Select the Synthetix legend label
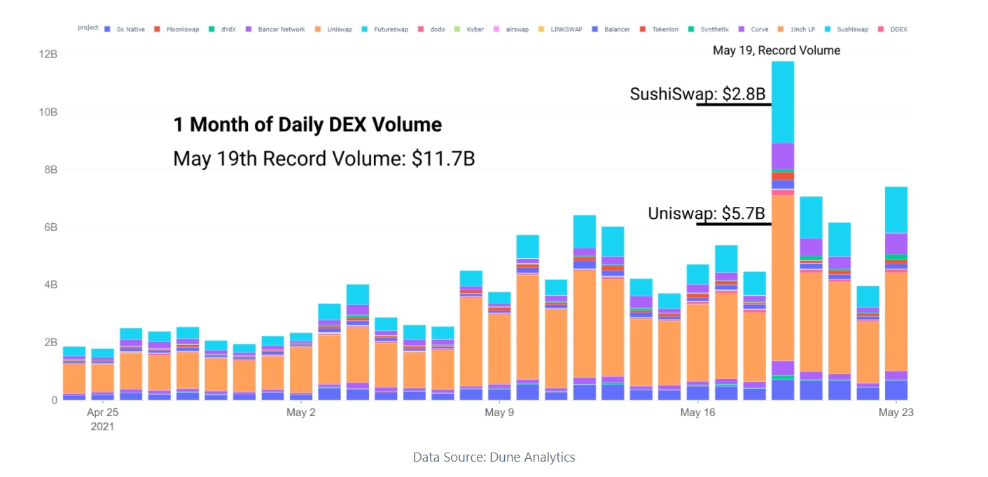Screen dimensions: 988x477 click(x=714, y=29)
